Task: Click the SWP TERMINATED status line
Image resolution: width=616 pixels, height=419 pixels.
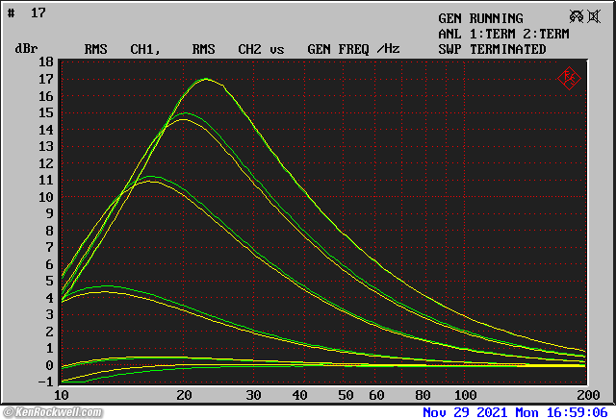Action: pyautogui.click(x=492, y=49)
